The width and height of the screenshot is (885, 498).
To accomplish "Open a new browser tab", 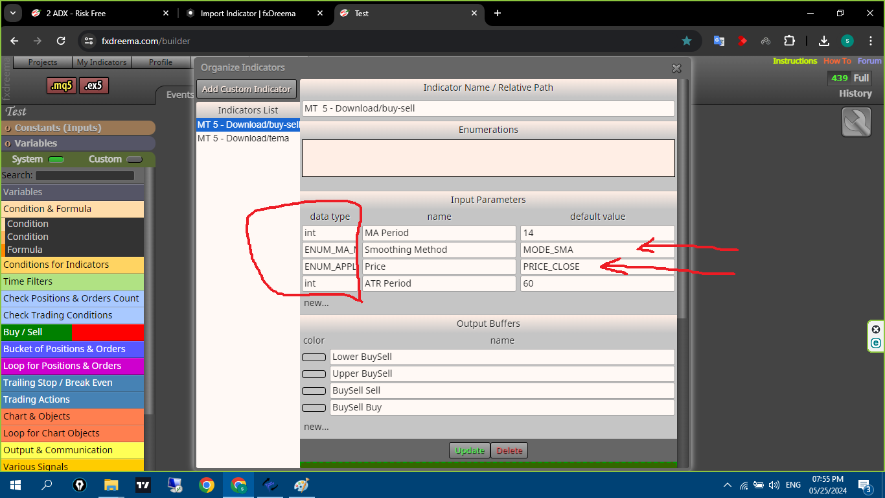I will point(498,13).
